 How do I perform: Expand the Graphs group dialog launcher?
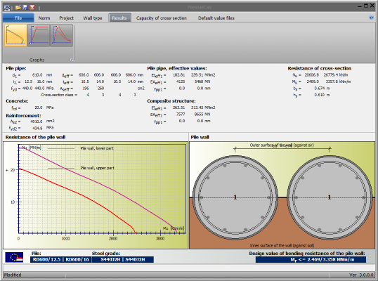tap(72, 60)
